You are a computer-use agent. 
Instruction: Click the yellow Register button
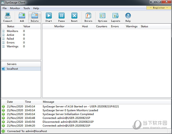click(159, 8)
